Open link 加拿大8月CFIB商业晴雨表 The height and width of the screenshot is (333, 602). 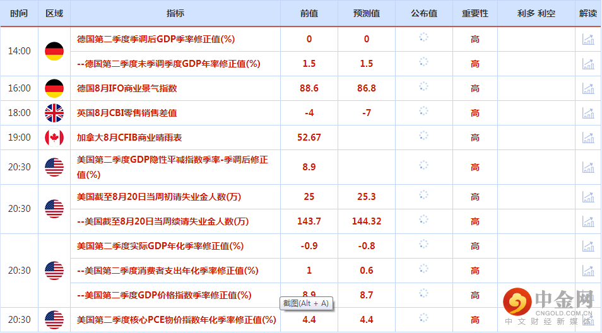129,137
